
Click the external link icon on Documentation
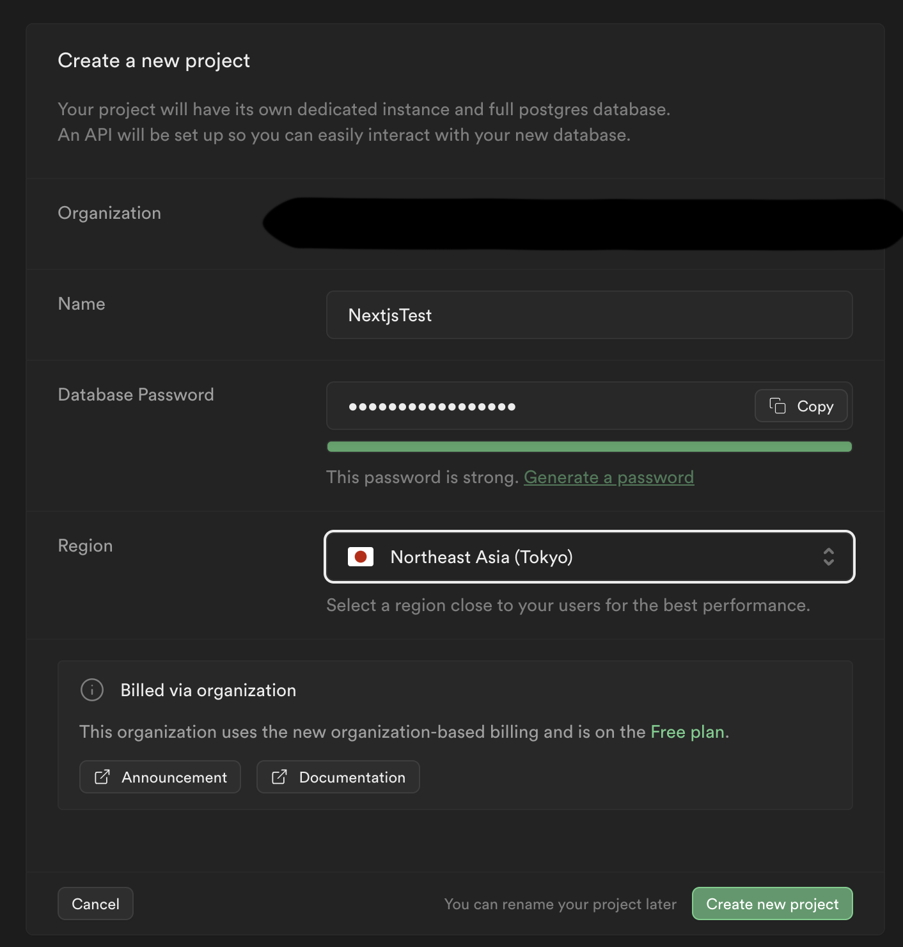[x=279, y=777]
